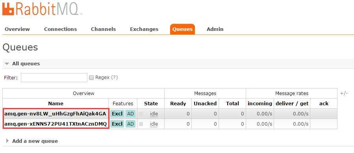
Task: Switch to the Overview tab
Action: click(17, 29)
